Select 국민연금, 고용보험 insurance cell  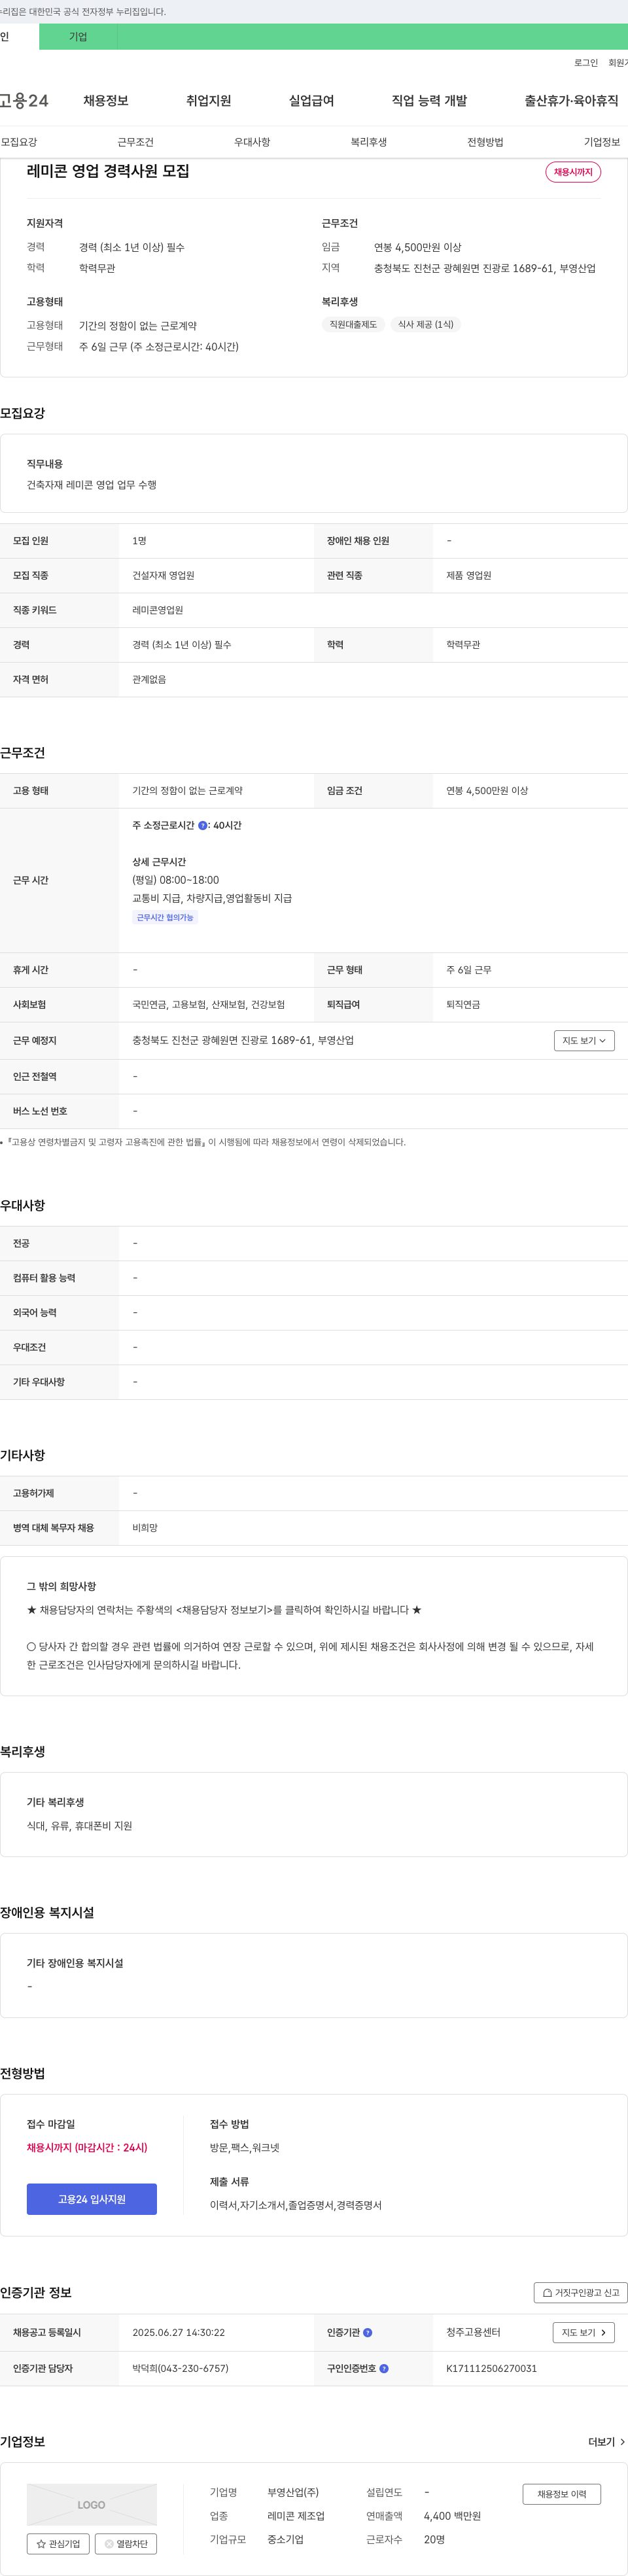pos(208,1004)
